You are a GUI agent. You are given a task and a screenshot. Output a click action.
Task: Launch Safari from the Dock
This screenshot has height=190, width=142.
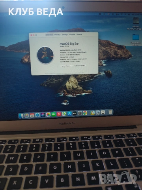pyautogui.click(x=37, y=115)
